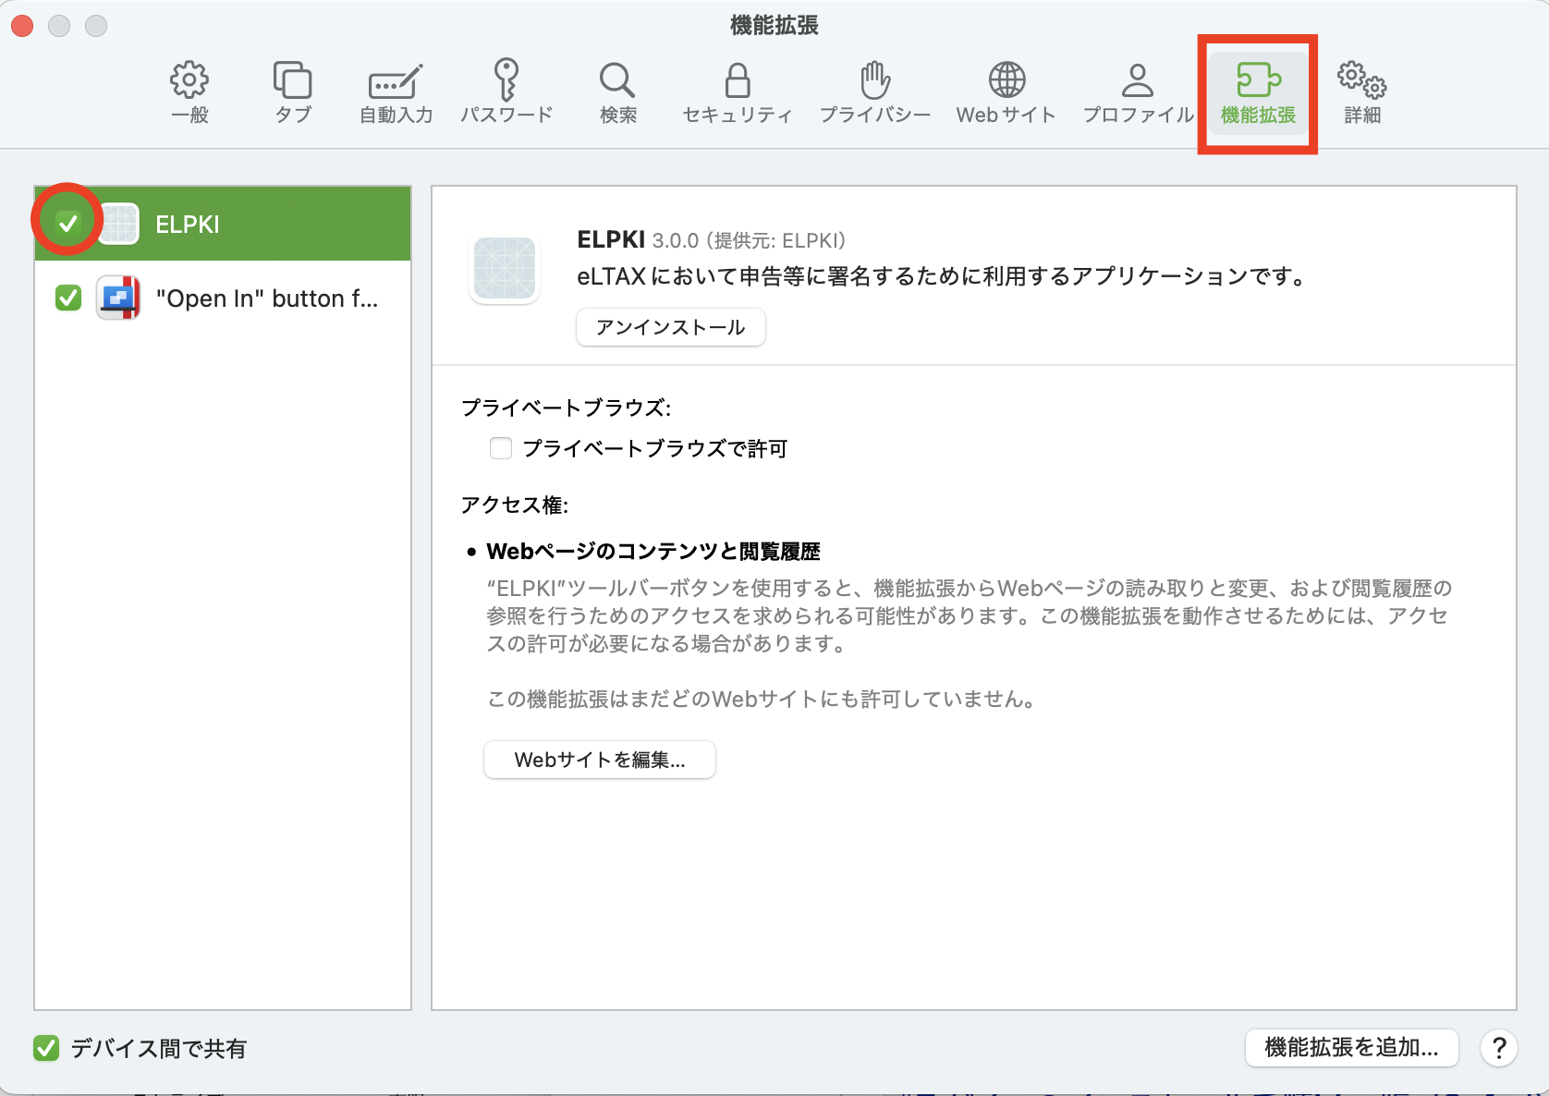Switch to the タブ (Tabs) preferences
The width and height of the screenshot is (1549, 1096).
(x=293, y=92)
